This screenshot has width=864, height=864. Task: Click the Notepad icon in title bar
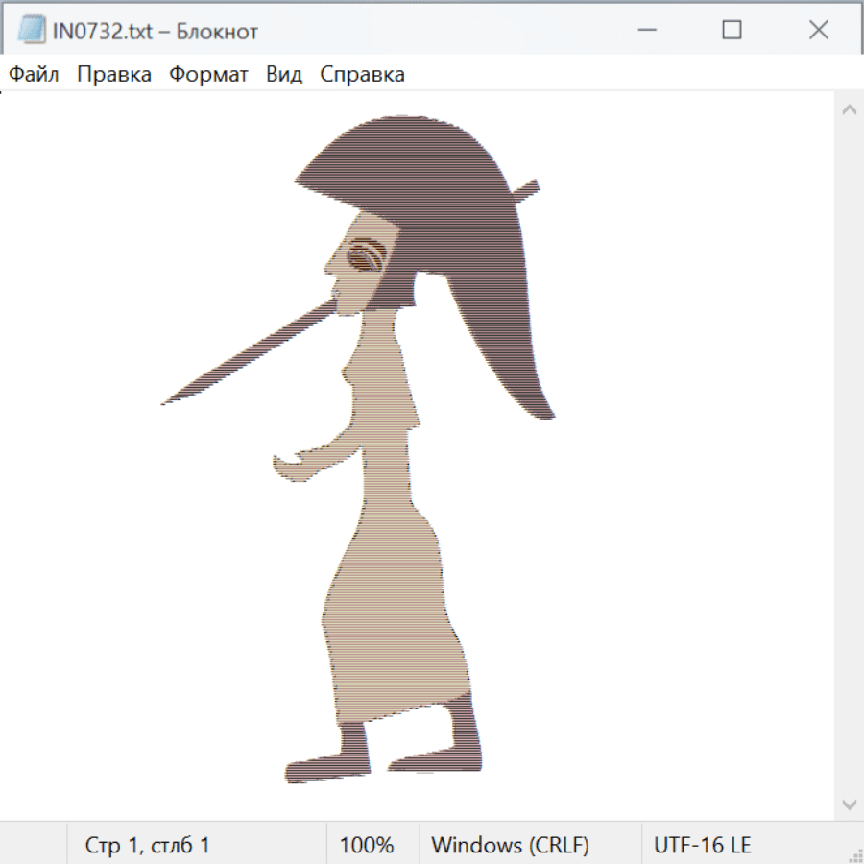(x=32, y=31)
